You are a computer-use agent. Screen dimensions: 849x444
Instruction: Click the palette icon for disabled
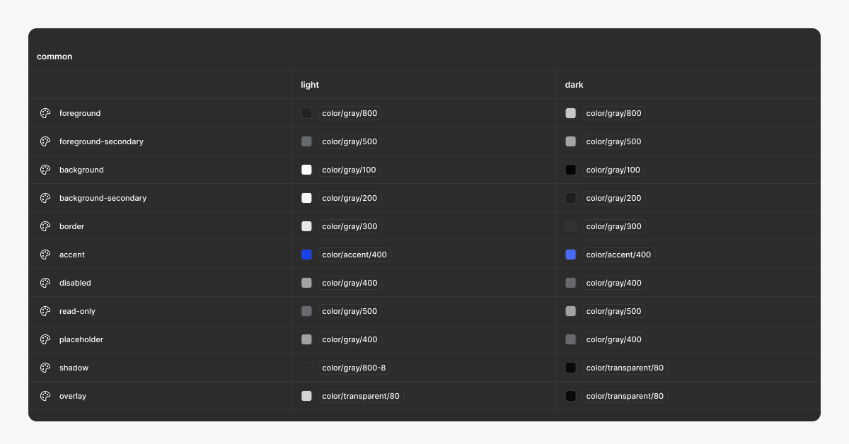(x=45, y=283)
